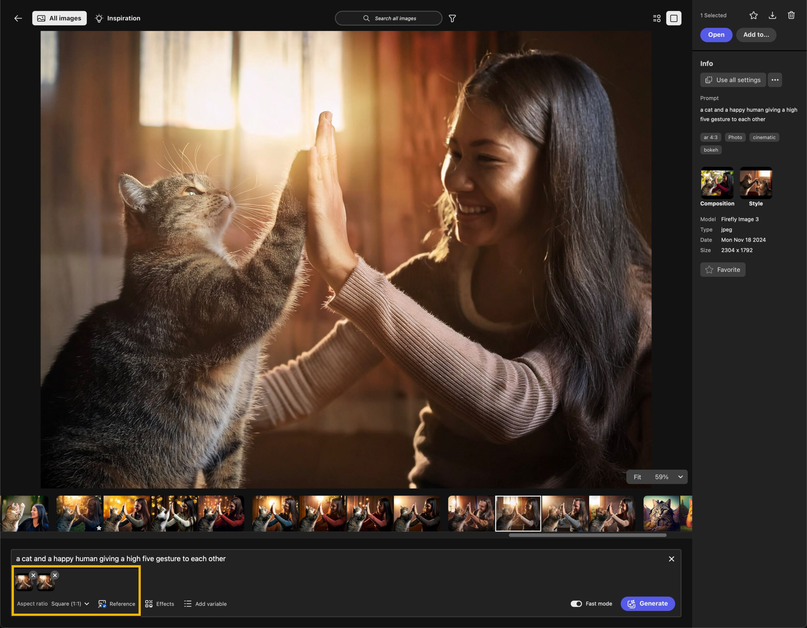This screenshot has height=628, width=807.
Task: Click the Inspiration tab
Action: tap(117, 18)
